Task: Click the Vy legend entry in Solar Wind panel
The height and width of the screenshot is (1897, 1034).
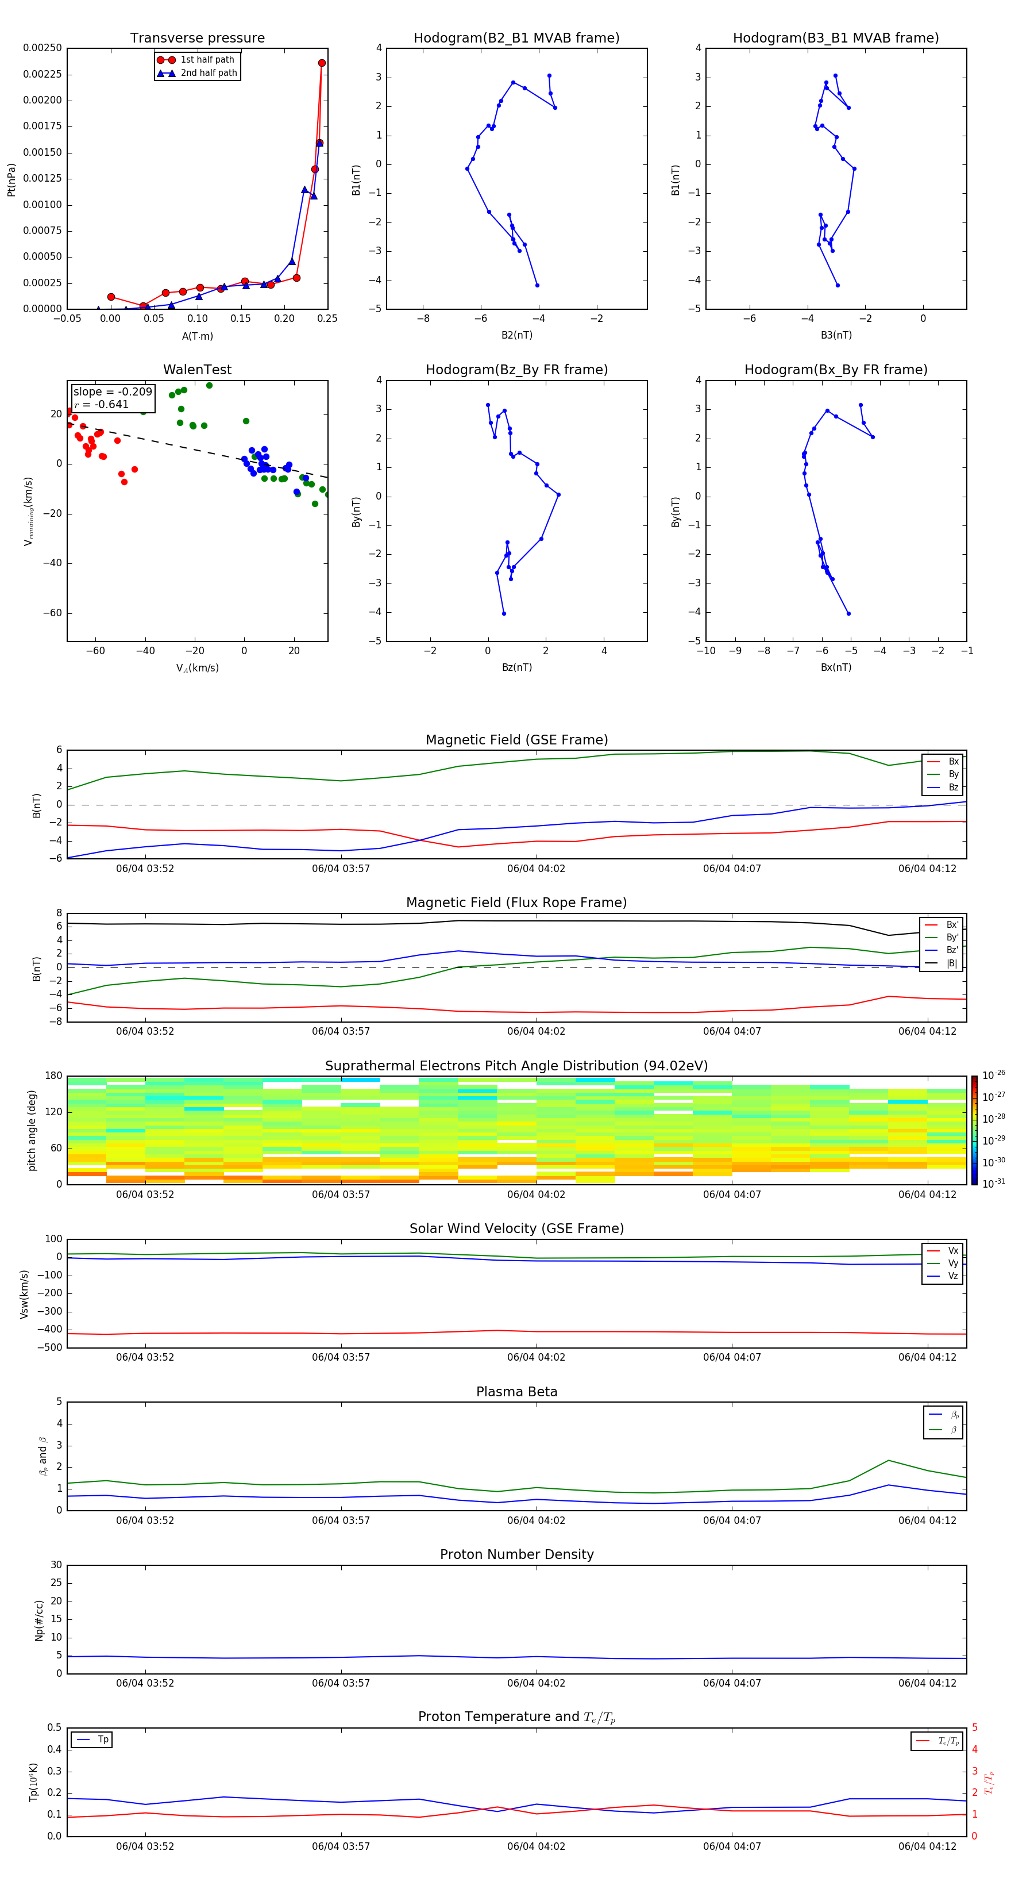Action: (943, 1263)
